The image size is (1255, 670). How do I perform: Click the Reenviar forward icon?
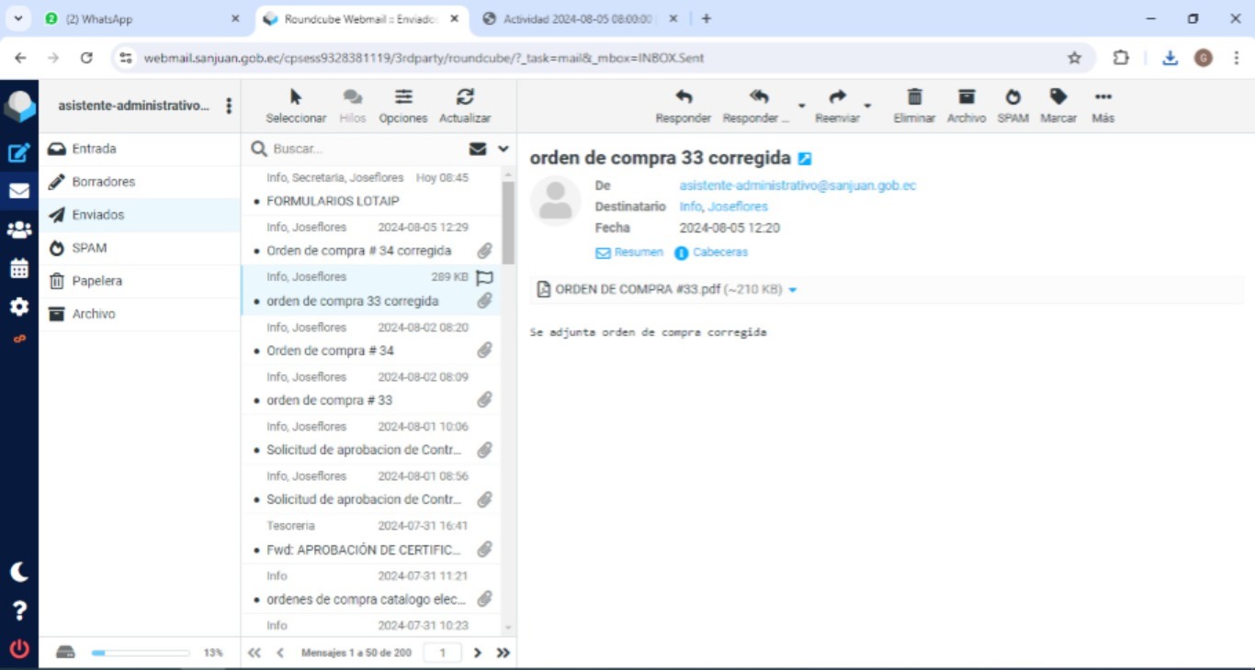(836, 97)
